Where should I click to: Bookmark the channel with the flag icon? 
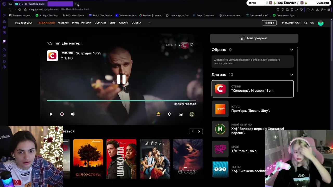click(x=192, y=45)
